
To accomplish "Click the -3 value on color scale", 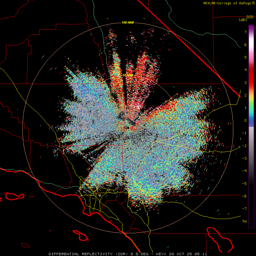I will pyautogui.click(x=244, y=158).
